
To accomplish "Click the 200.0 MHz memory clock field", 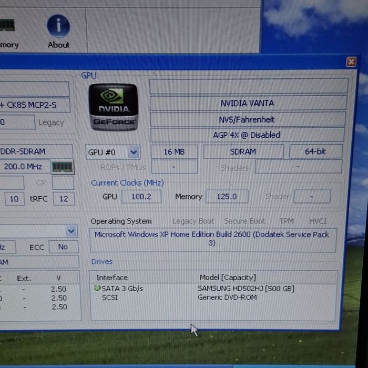I will [25, 167].
